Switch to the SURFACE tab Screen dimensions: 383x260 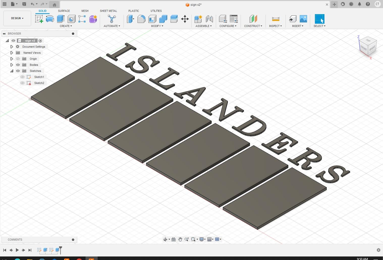point(64,11)
